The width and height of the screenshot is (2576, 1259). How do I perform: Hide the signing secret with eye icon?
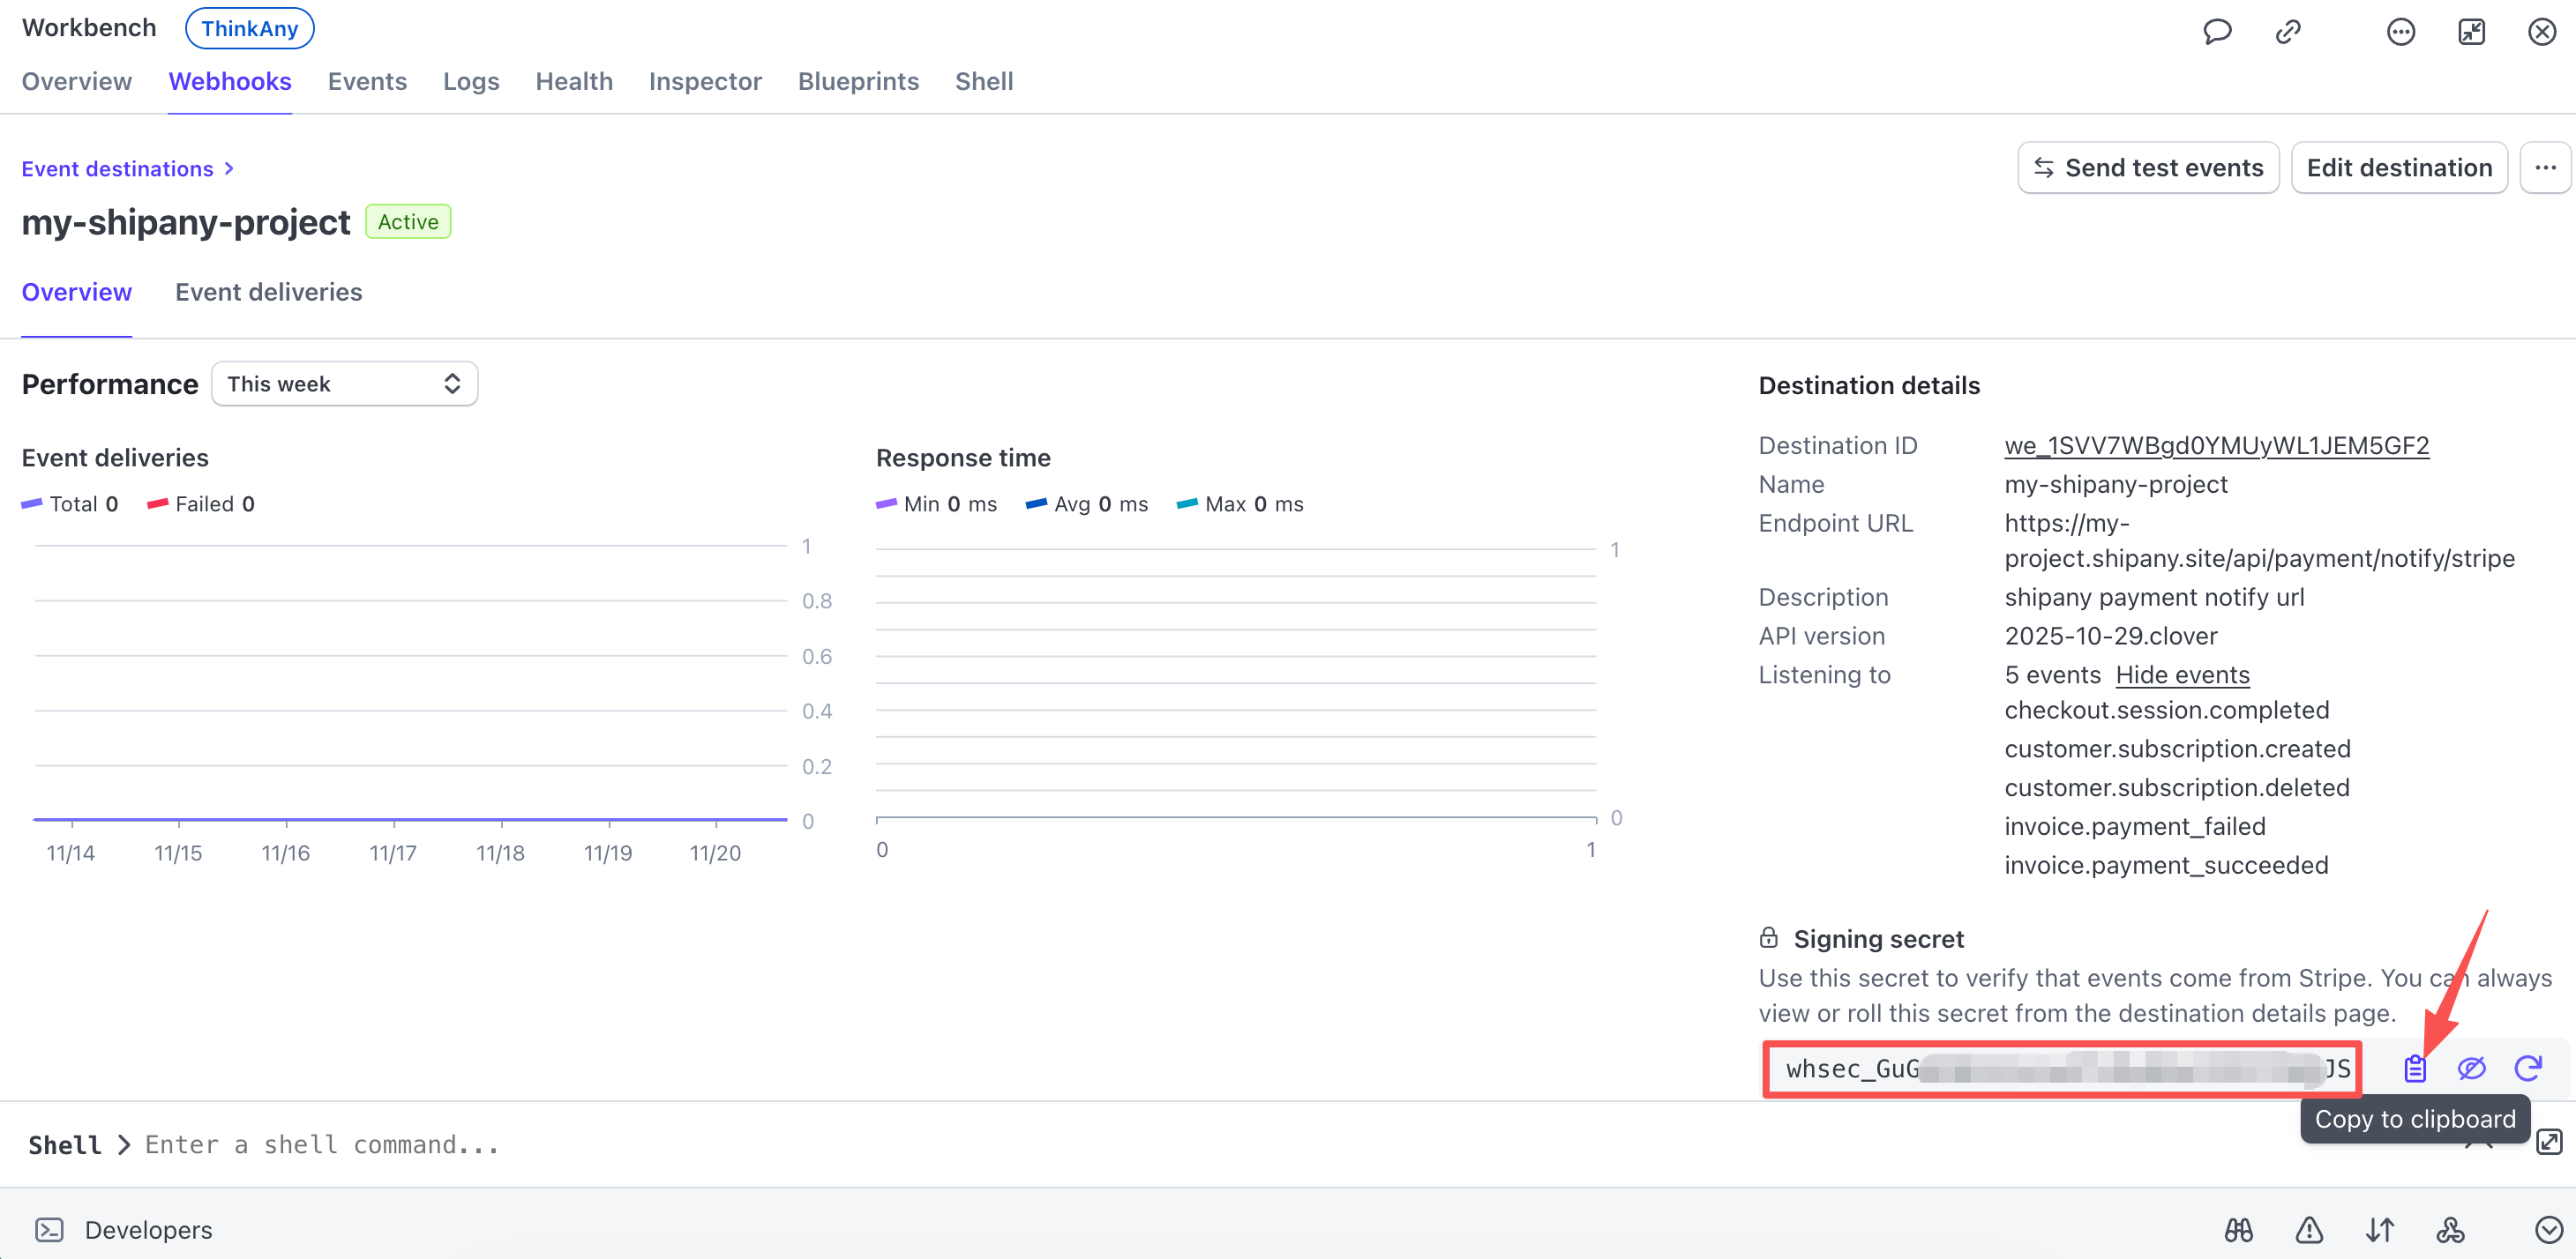[x=2471, y=1069]
